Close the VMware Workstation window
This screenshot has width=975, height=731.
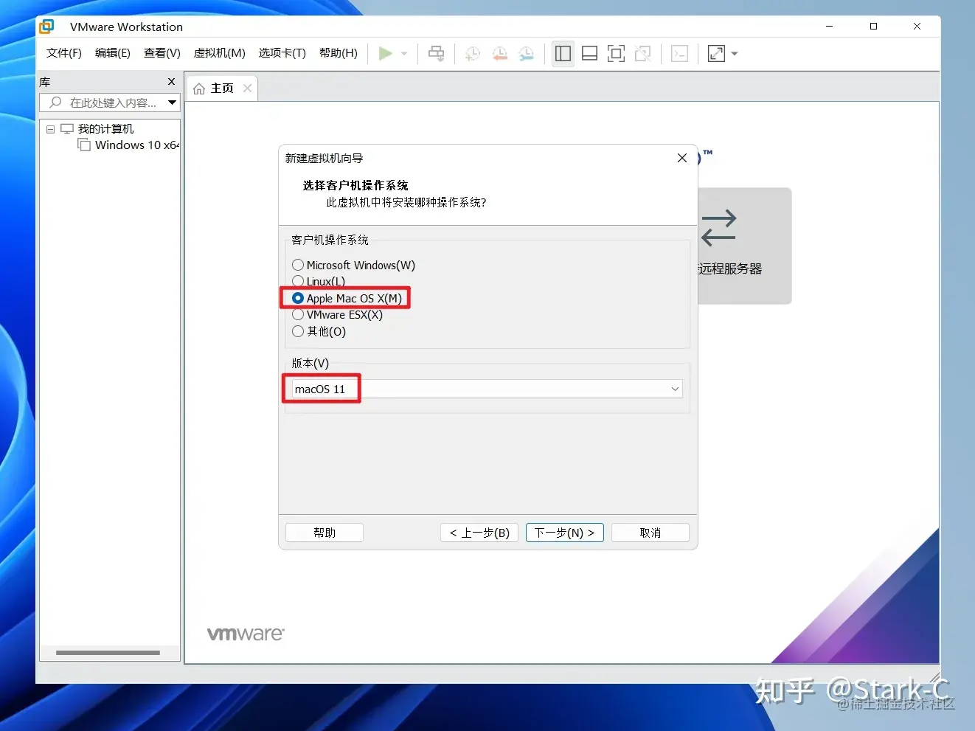pos(917,27)
